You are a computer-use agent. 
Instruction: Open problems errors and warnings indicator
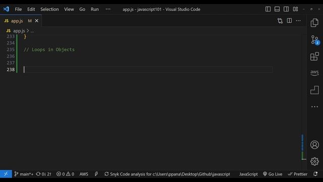(65, 174)
